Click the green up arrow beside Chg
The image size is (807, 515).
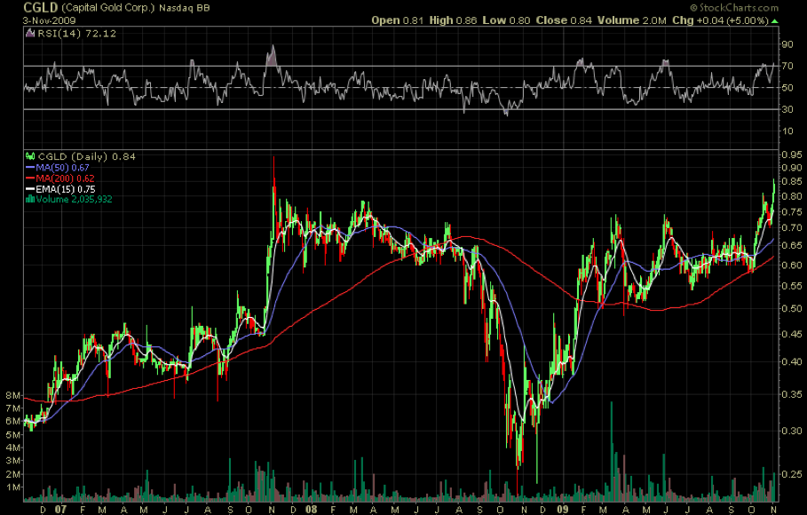(x=774, y=21)
